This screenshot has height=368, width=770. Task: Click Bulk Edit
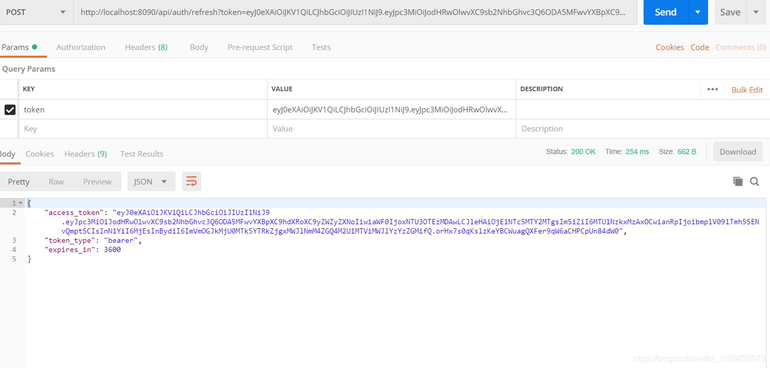[747, 90]
